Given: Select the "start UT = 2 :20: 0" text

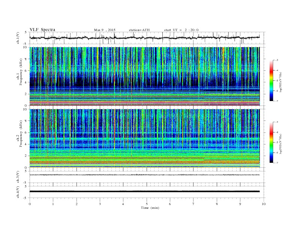Looking at the screenshot, I should tap(181, 30).
